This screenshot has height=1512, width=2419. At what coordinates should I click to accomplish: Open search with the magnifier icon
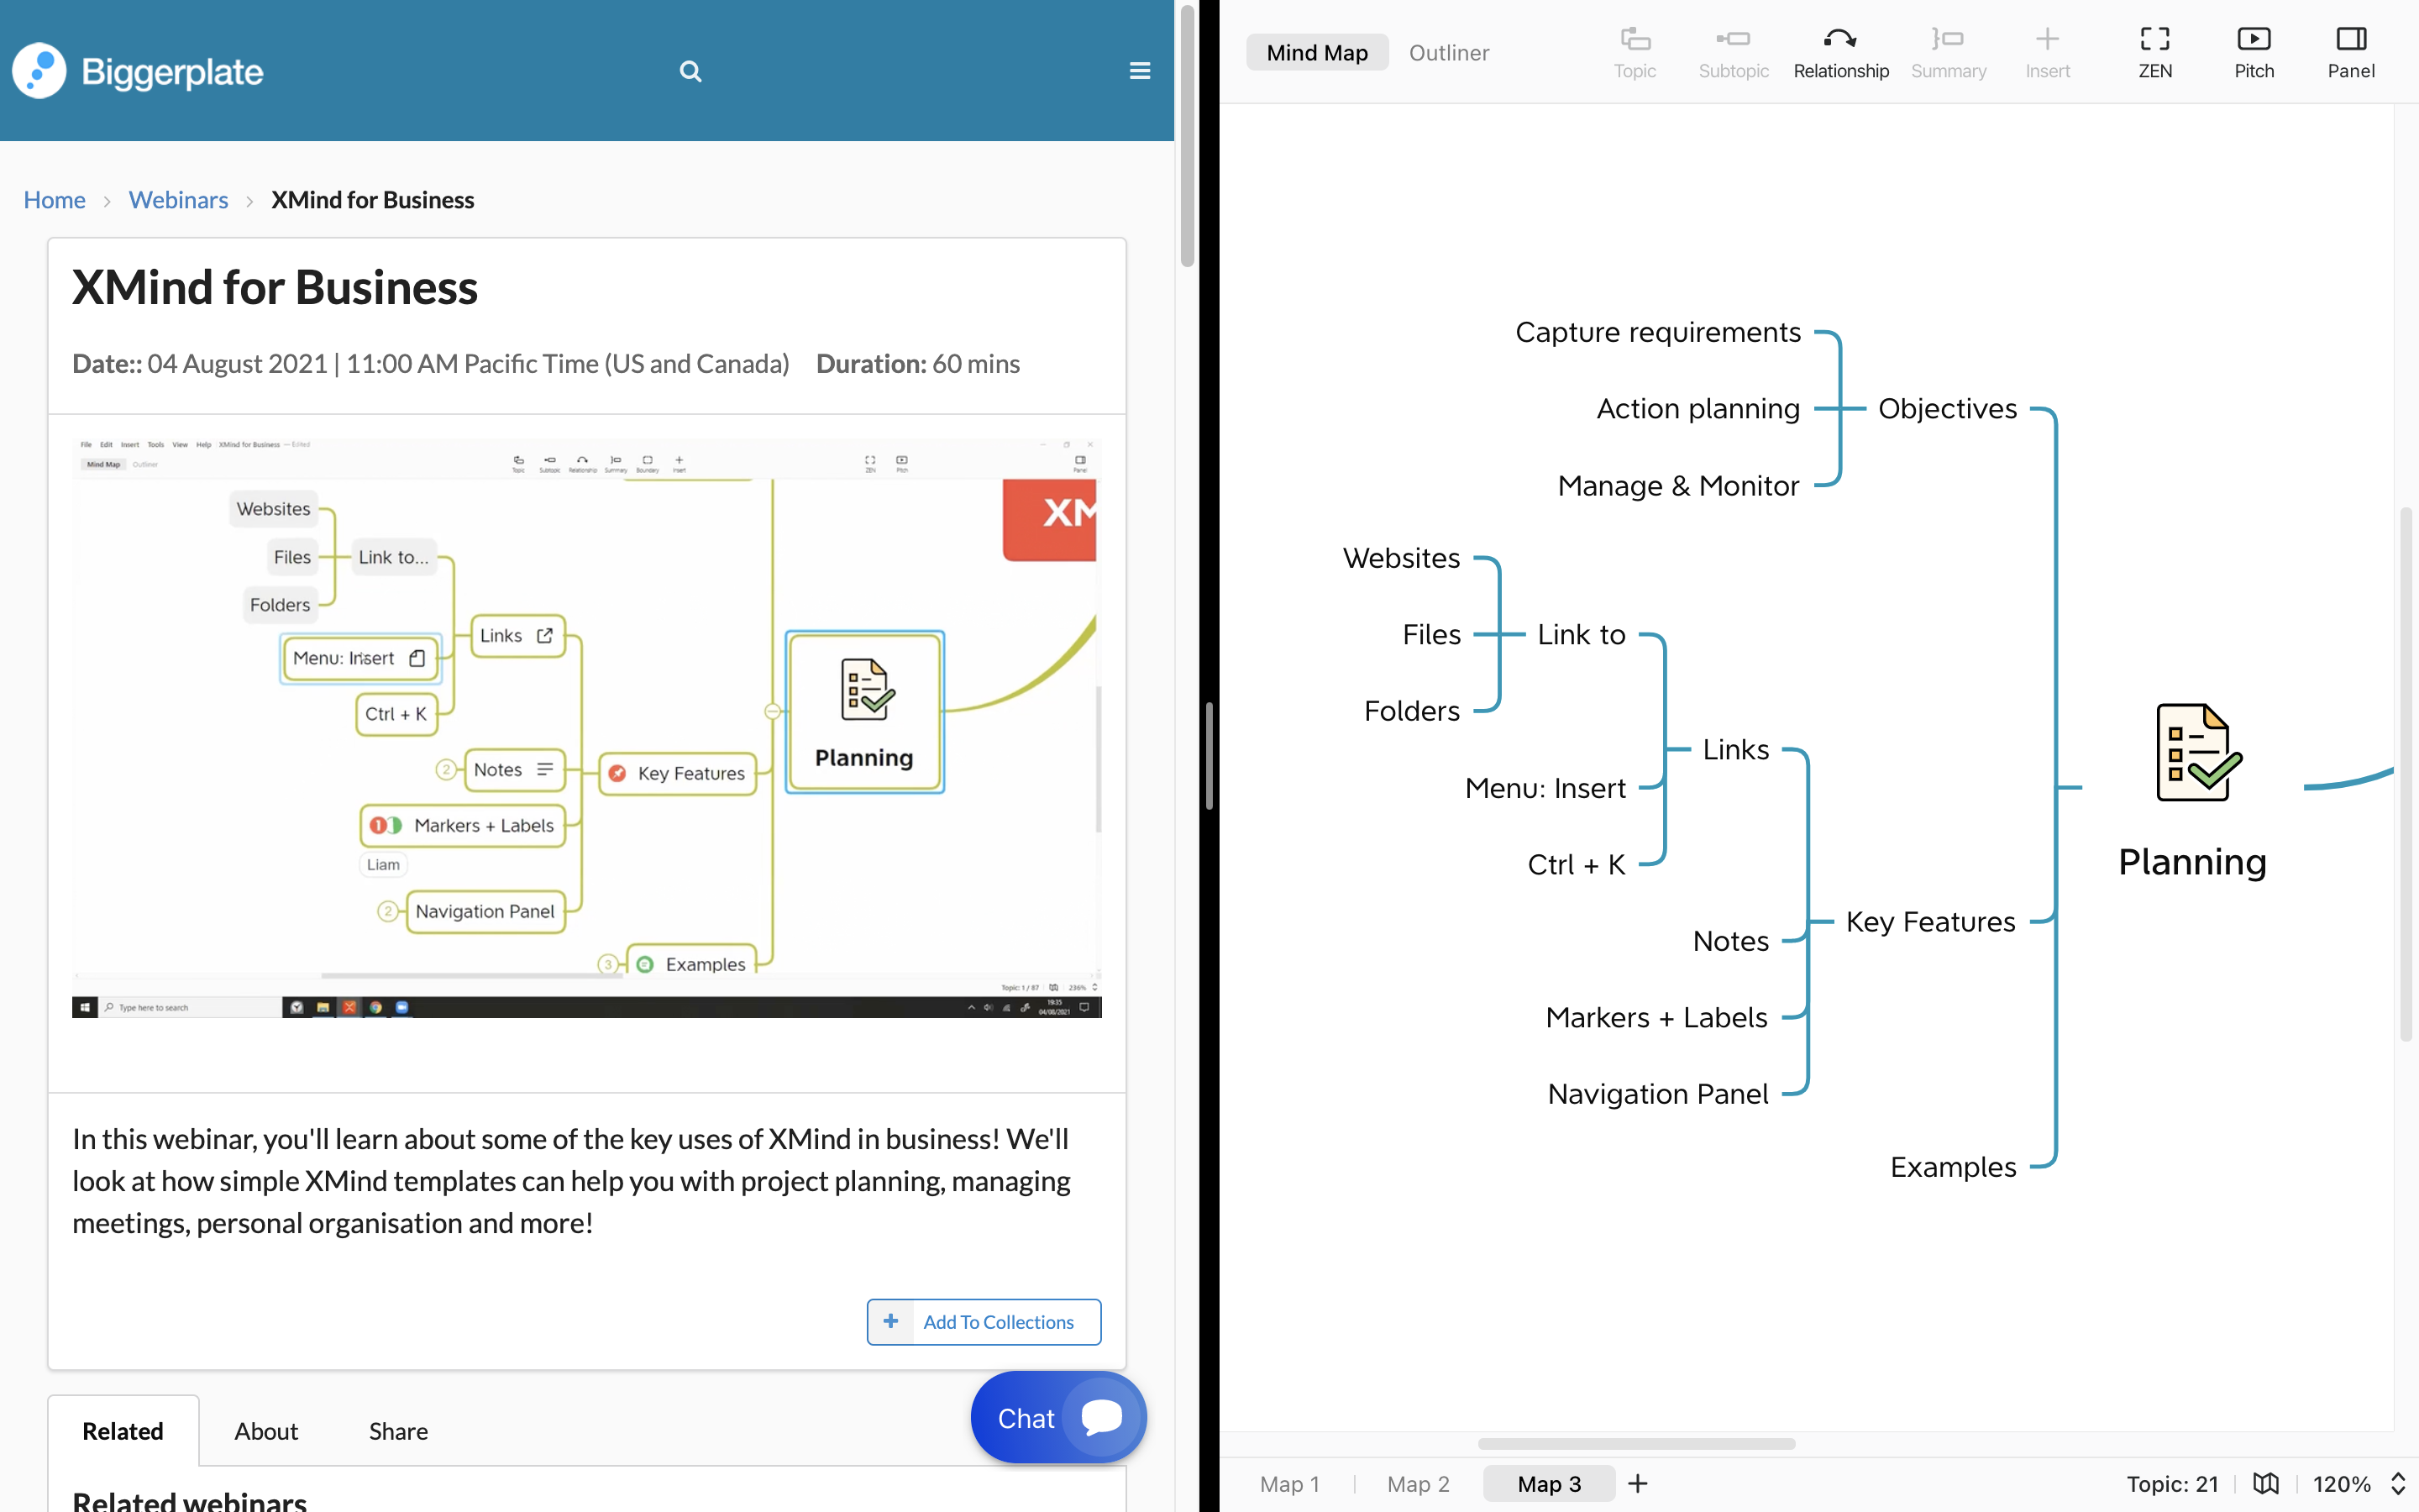tap(690, 71)
